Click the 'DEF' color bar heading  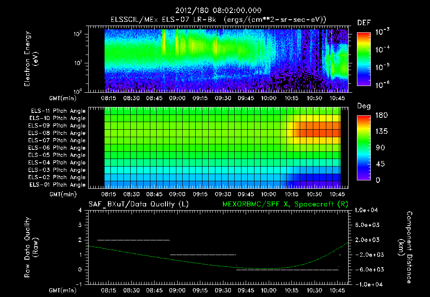pos(364,23)
